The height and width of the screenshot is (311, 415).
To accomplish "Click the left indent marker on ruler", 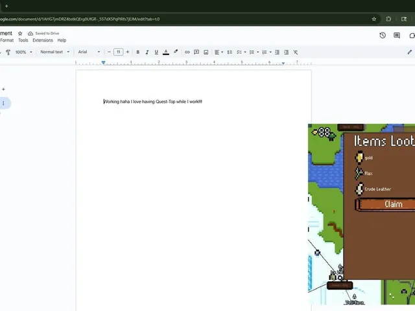I will coord(104,63).
